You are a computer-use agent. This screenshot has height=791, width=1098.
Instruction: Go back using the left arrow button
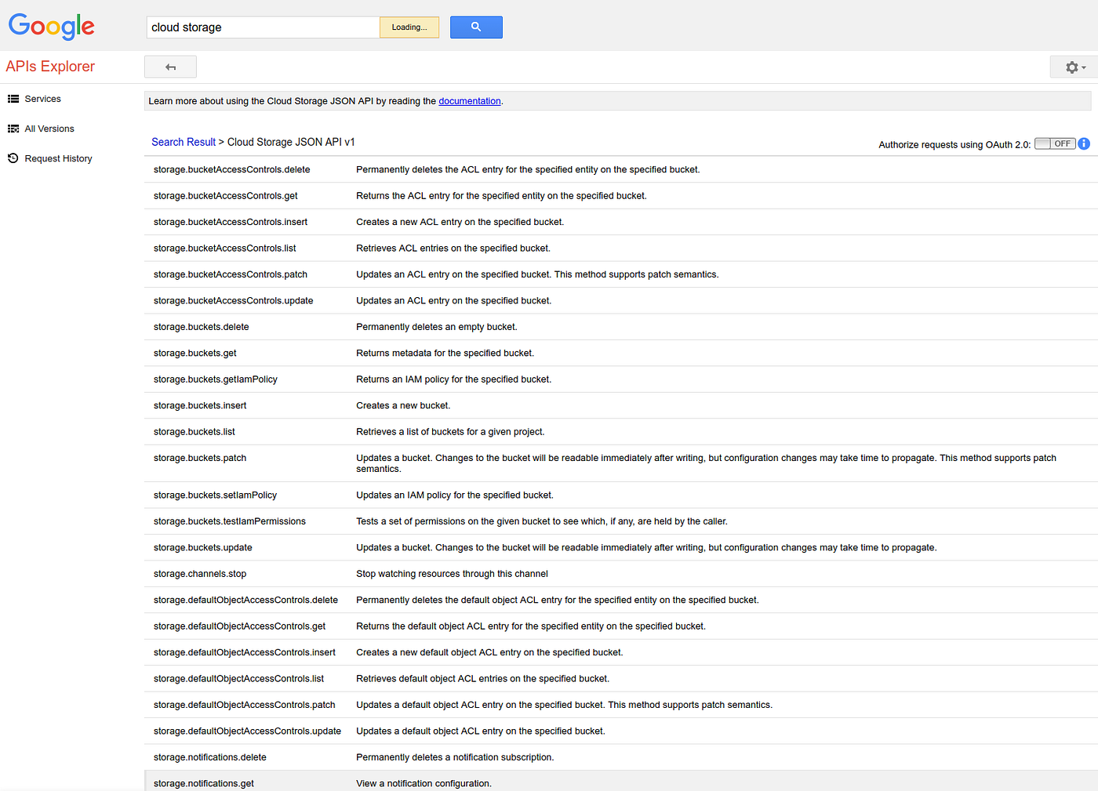click(170, 67)
